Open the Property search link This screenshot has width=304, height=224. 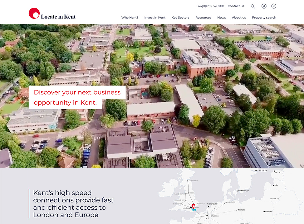coord(264,18)
